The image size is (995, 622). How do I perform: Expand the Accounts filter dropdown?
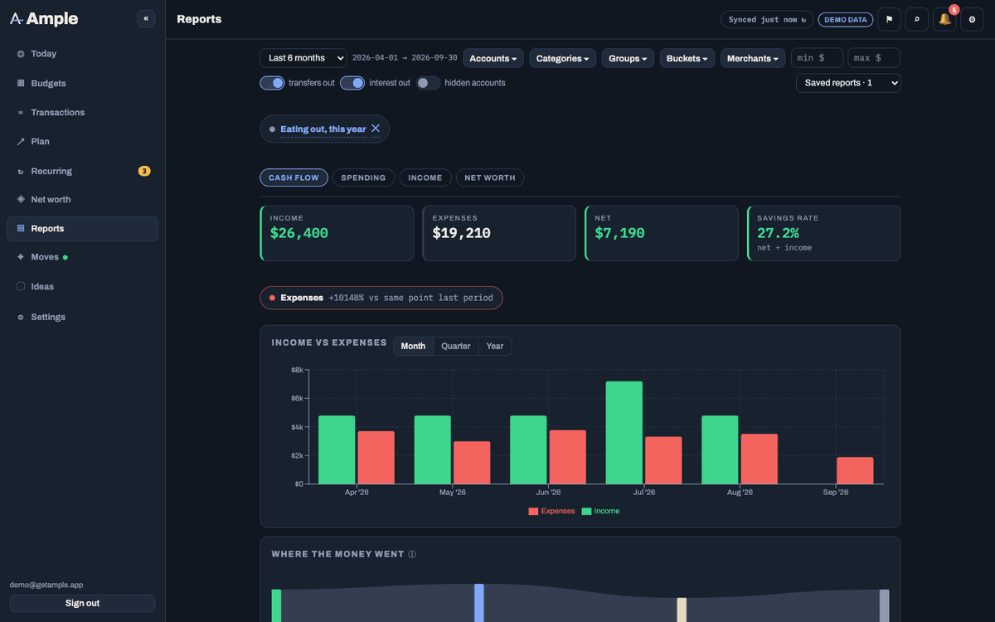click(493, 58)
